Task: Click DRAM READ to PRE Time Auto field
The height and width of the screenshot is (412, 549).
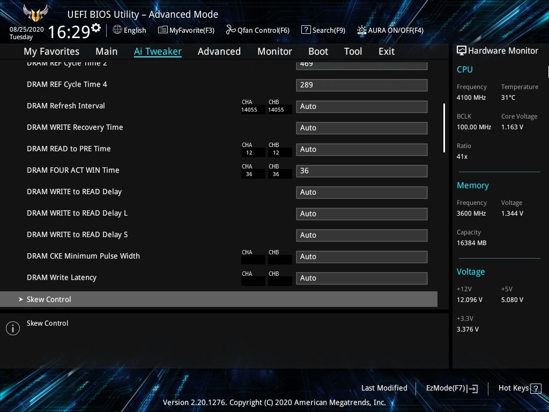Action: pos(362,149)
